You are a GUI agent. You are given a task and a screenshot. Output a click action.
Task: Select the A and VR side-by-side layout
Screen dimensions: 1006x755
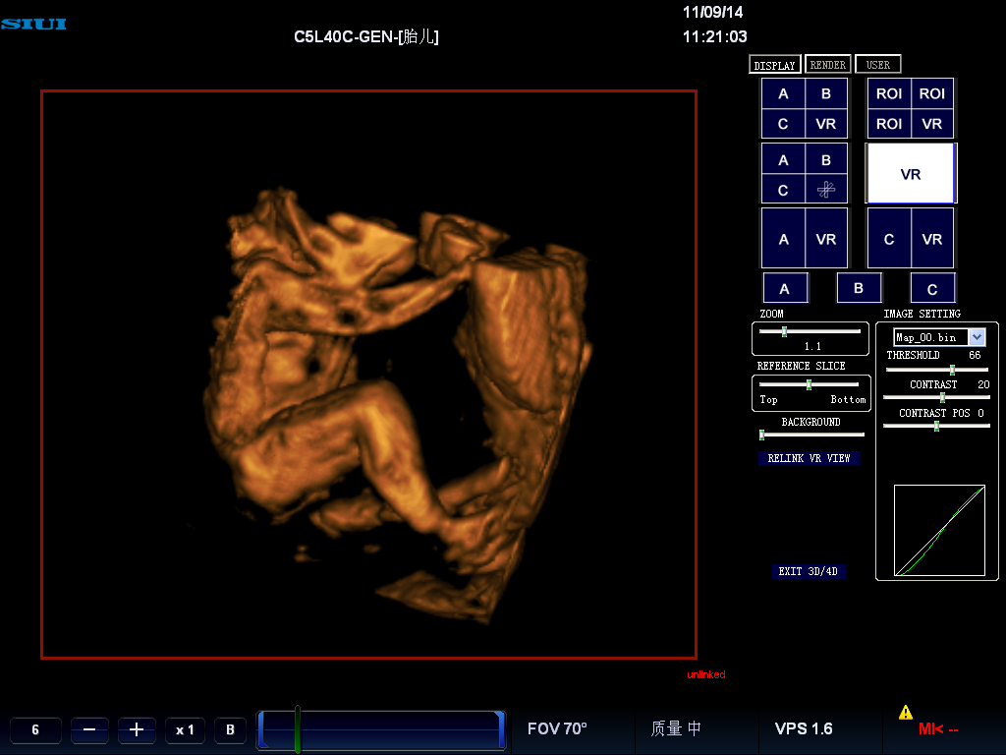pos(805,239)
